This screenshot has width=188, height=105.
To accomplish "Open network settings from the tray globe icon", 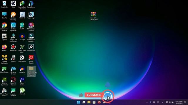I will click(x=167, y=102).
